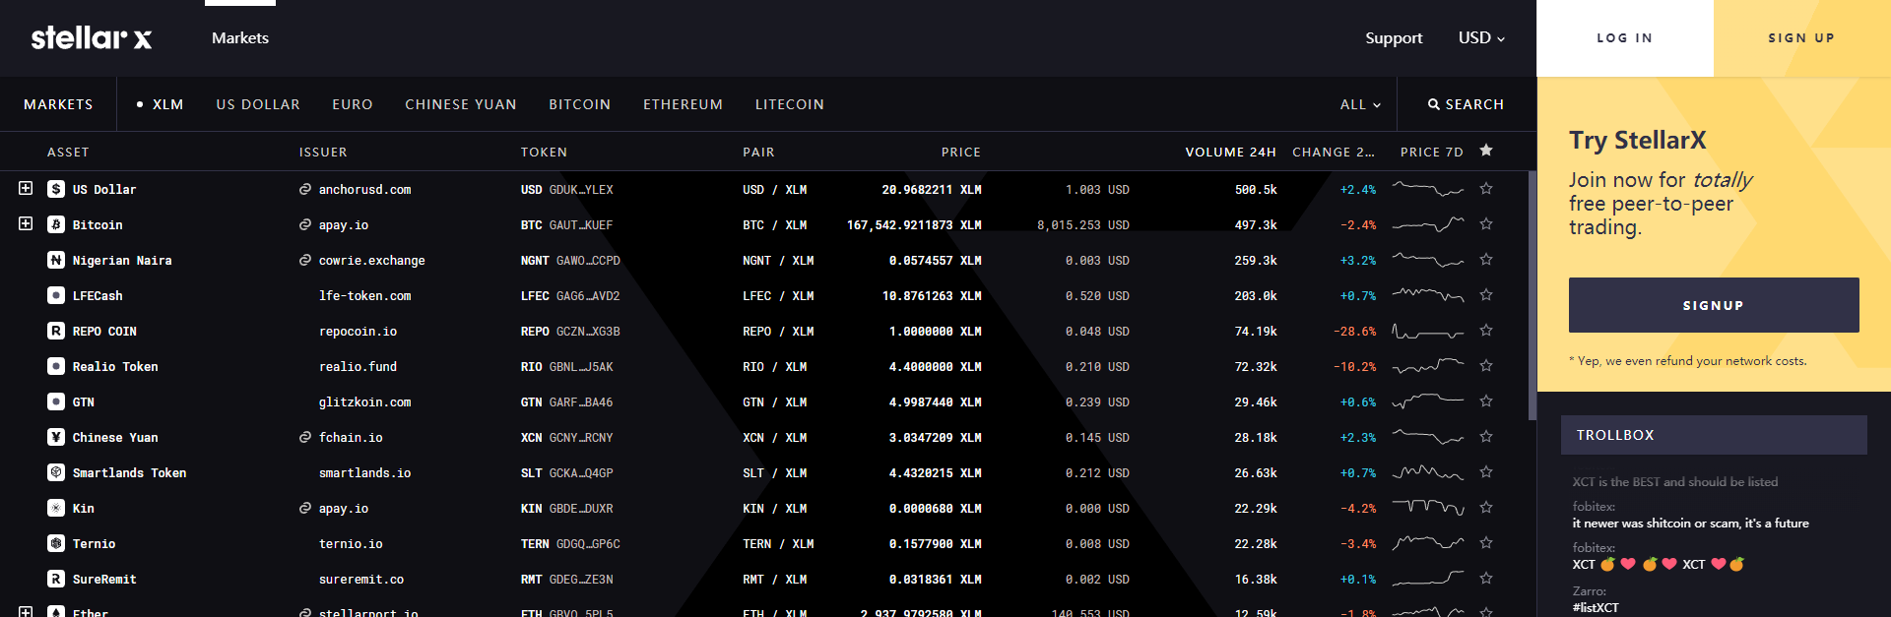
Task: Select the CHINESE YUAN market tab
Action: click(461, 104)
